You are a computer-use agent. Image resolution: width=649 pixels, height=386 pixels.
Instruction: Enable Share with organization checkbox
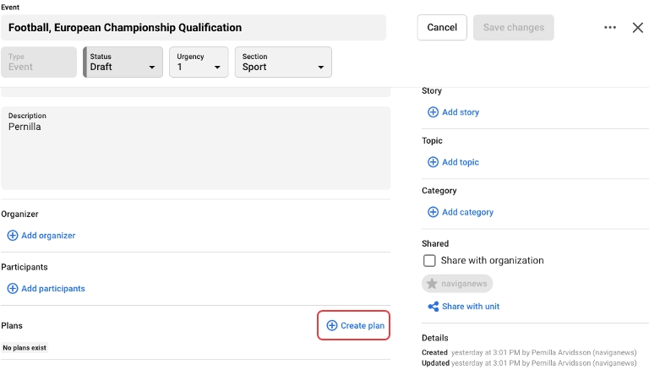430,261
